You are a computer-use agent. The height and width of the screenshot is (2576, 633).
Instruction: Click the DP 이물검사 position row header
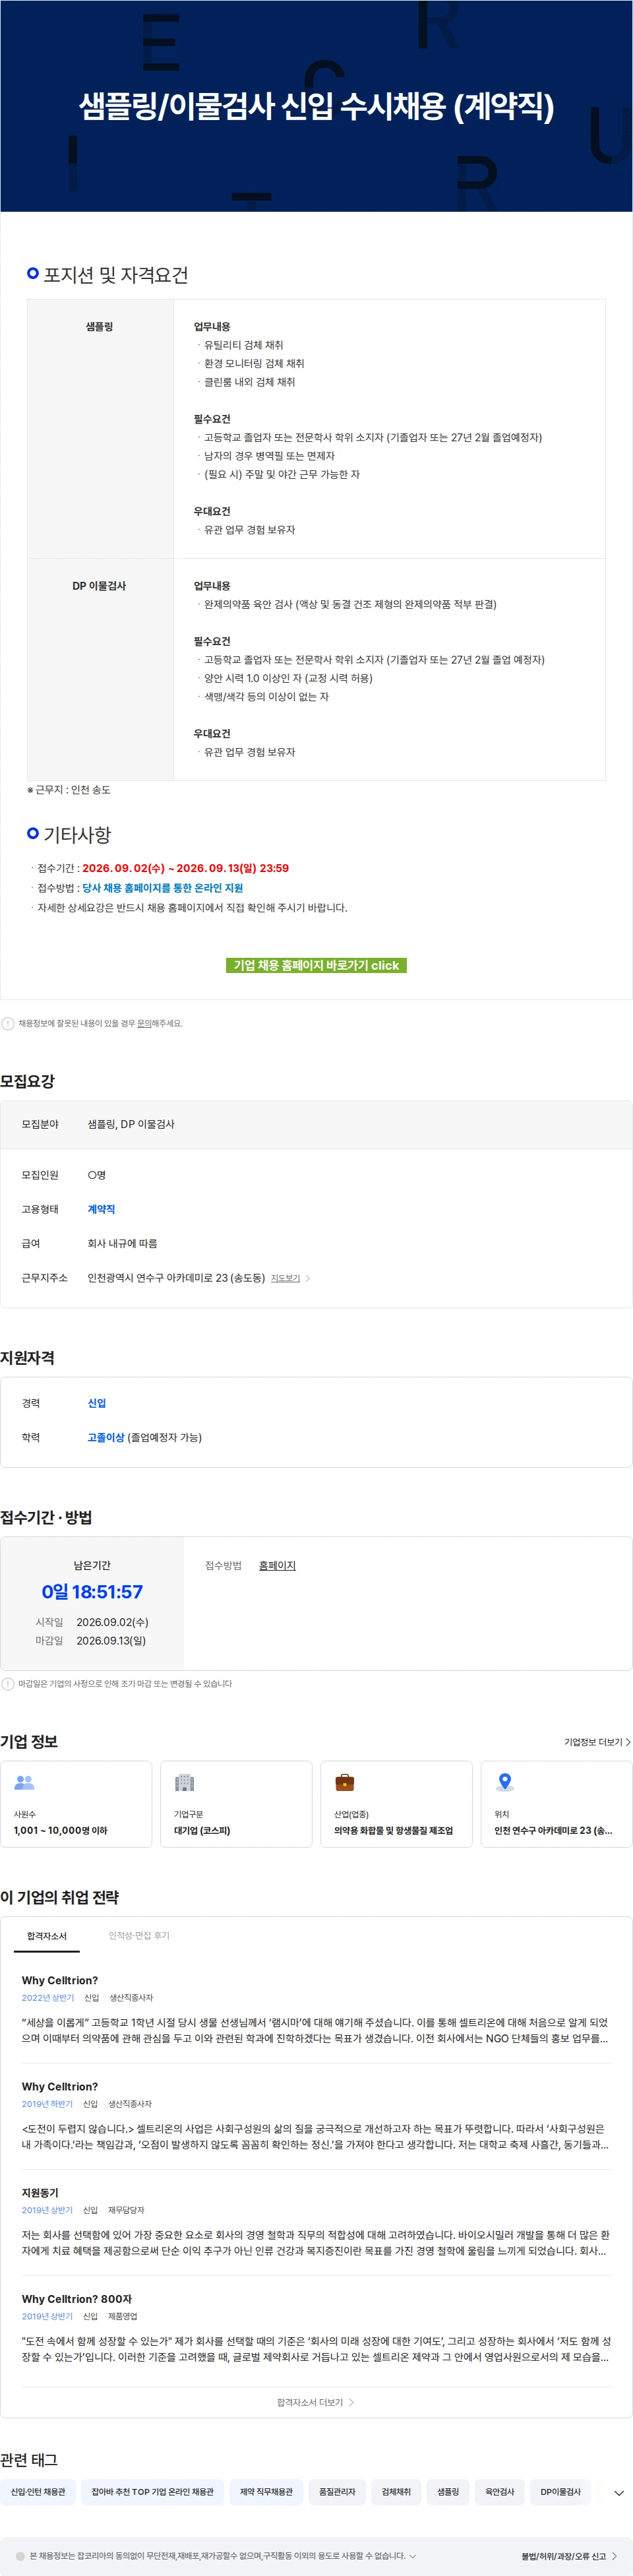(x=99, y=586)
